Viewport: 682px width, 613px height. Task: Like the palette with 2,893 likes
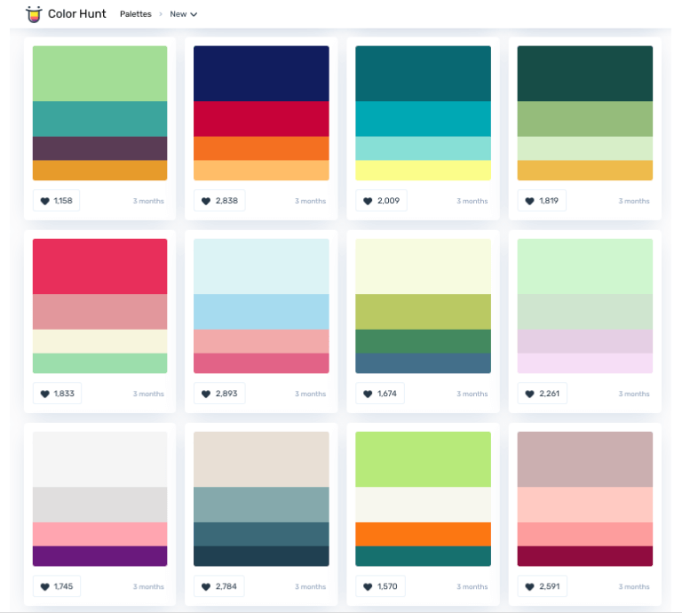point(206,394)
